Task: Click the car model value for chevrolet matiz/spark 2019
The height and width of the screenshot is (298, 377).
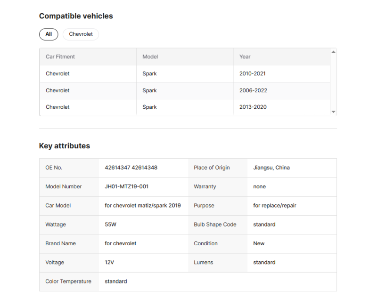Action: (x=142, y=205)
